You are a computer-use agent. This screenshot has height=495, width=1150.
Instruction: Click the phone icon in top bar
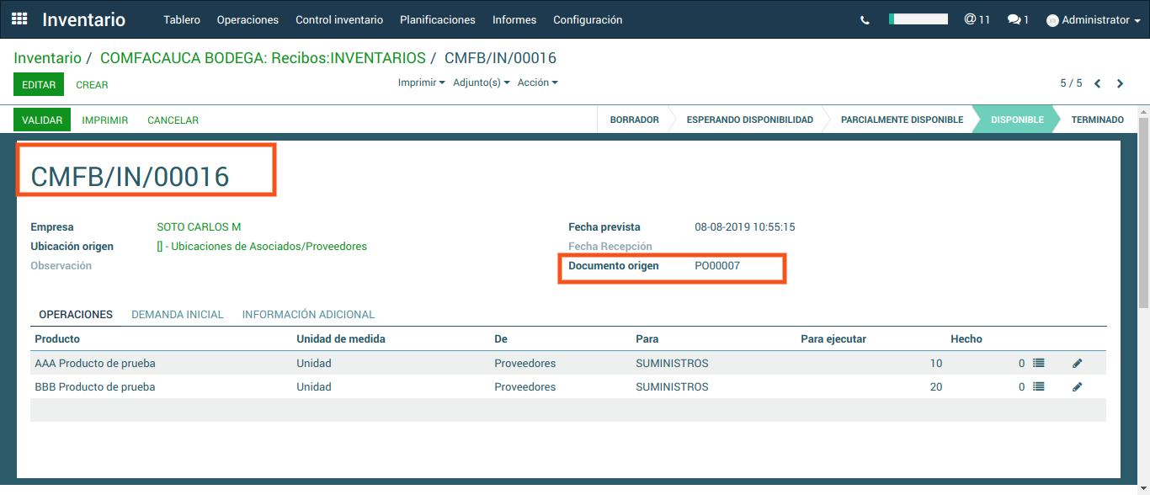click(865, 20)
